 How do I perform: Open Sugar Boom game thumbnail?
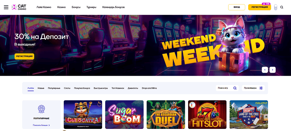point(124,115)
